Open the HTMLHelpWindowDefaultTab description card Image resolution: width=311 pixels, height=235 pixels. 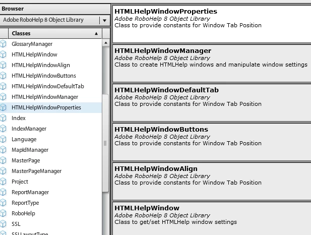click(x=212, y=102)
